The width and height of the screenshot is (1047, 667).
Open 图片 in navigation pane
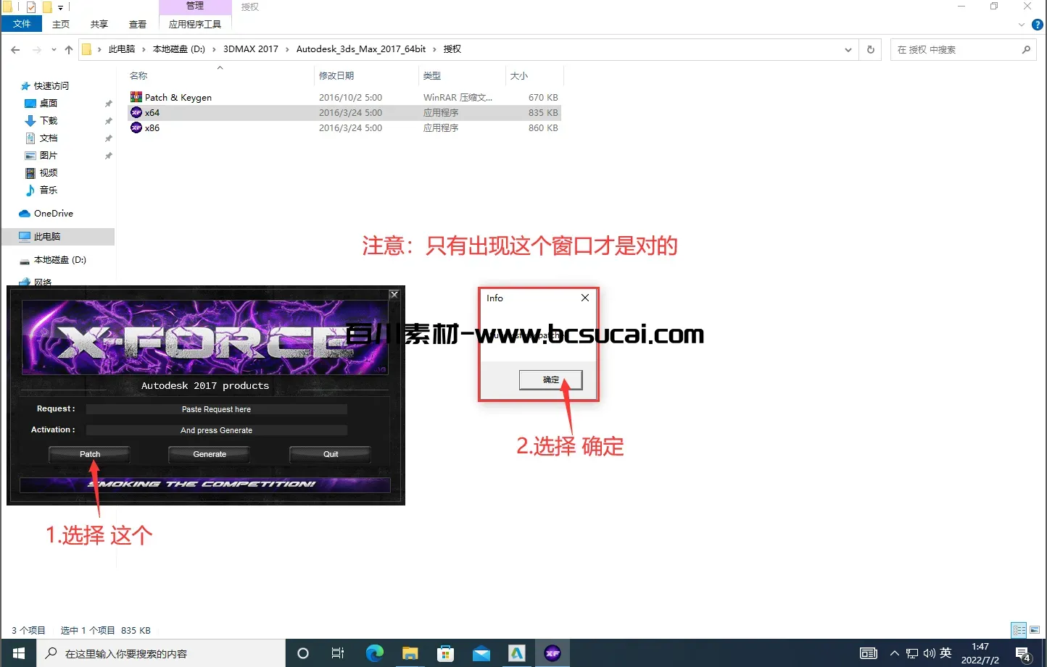[48, 155]
